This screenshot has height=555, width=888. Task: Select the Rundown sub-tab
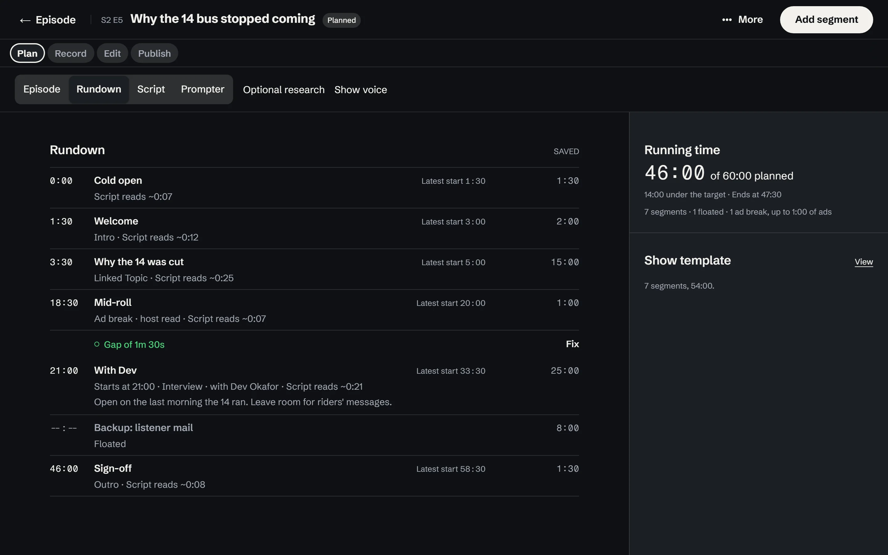coord(99,89)
